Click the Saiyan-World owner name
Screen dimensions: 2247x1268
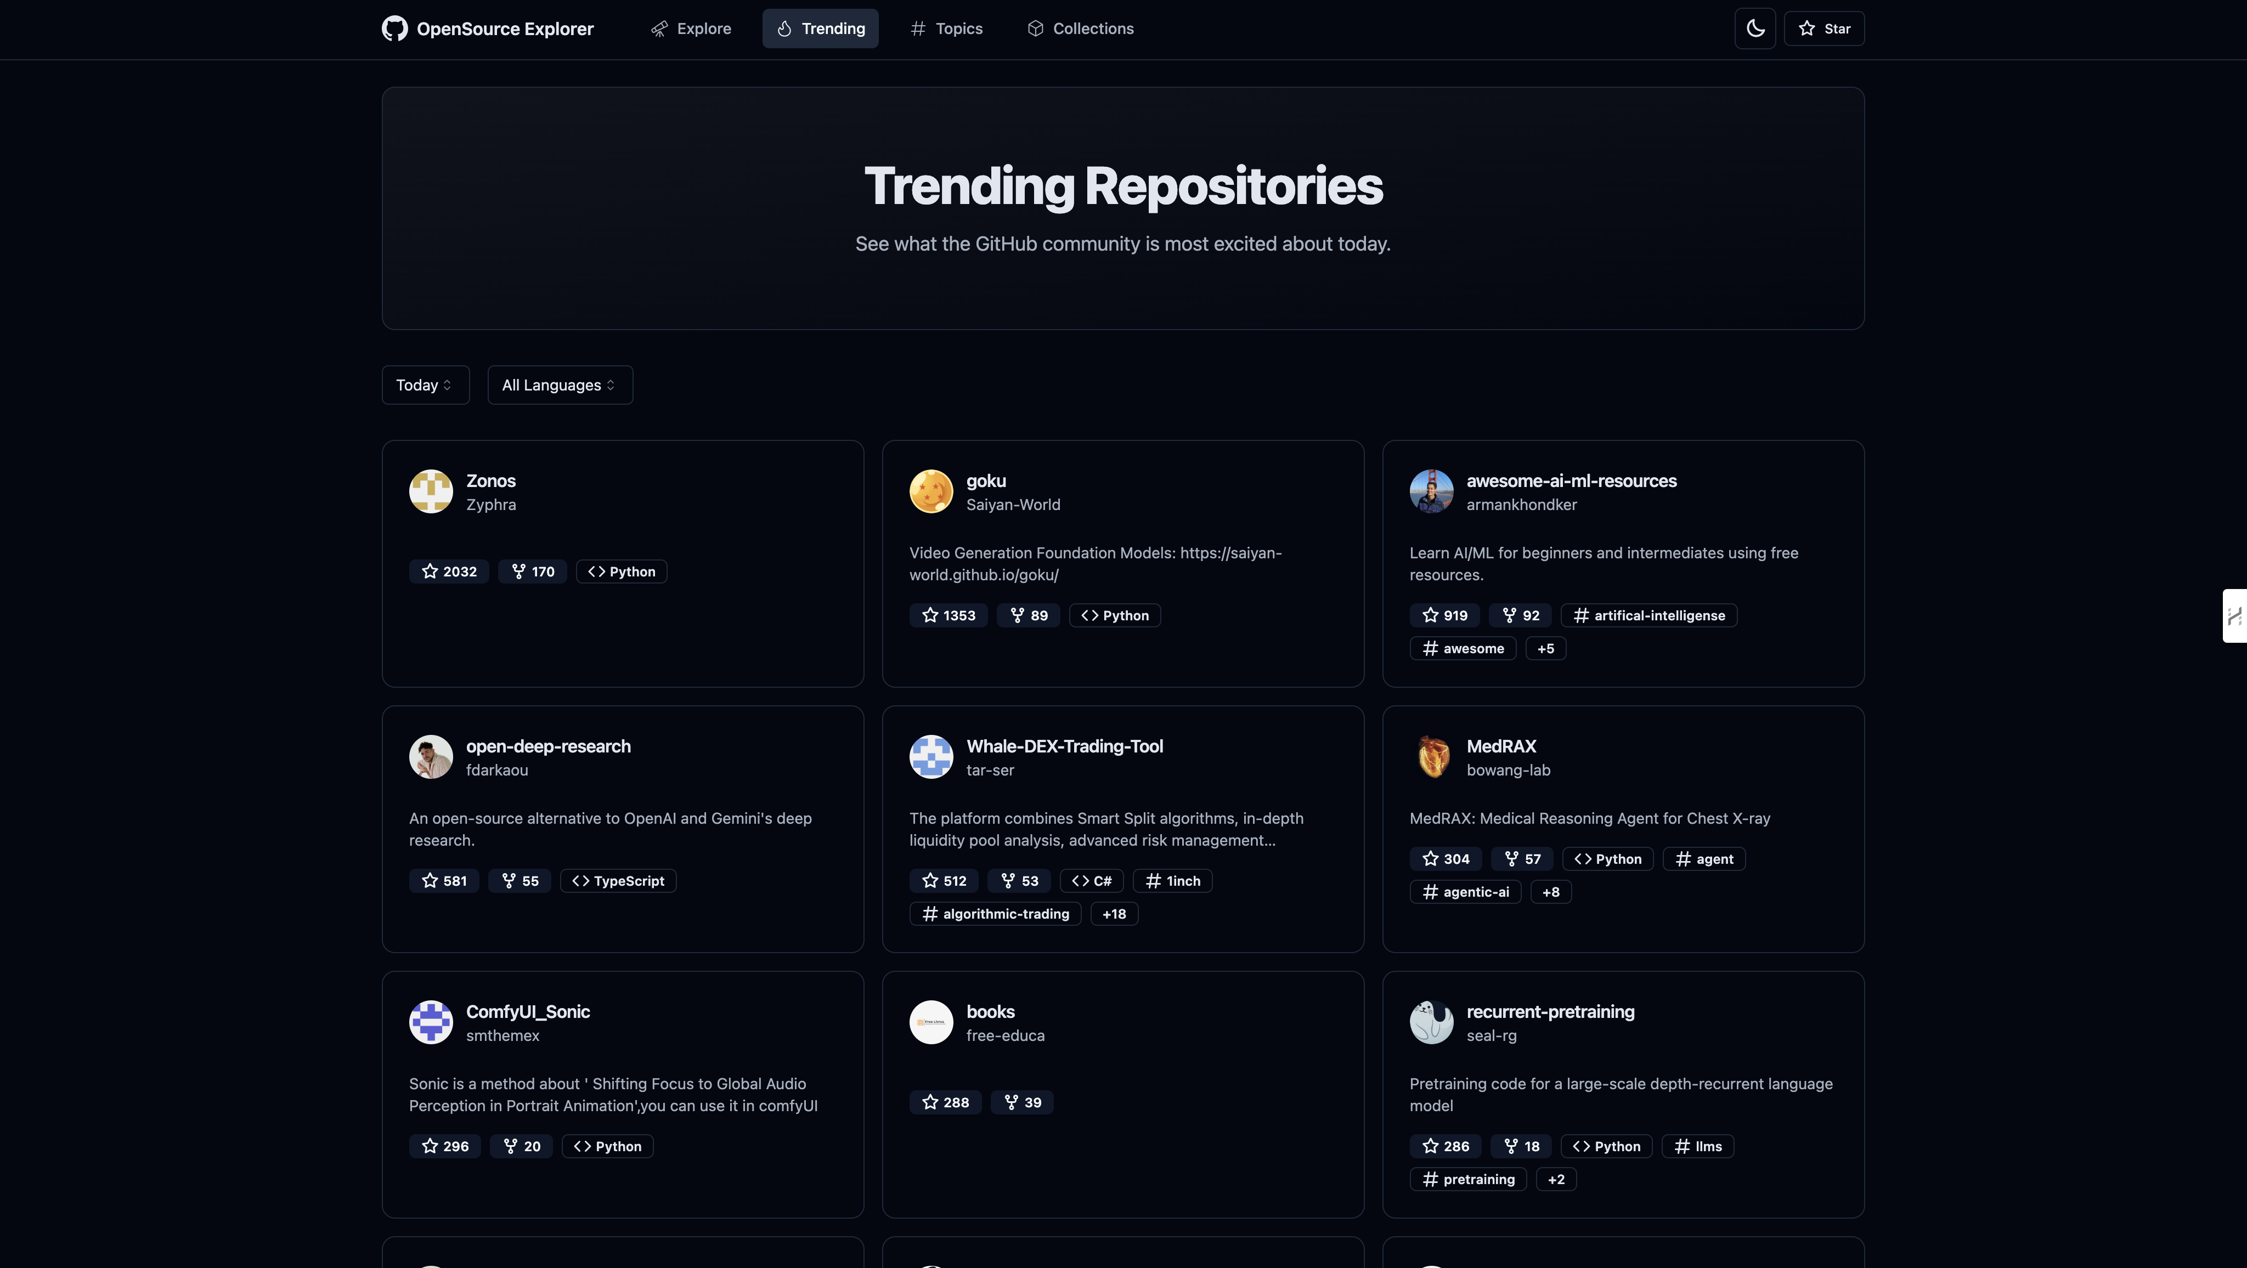pyautogui.click(x=1013, y=504)
